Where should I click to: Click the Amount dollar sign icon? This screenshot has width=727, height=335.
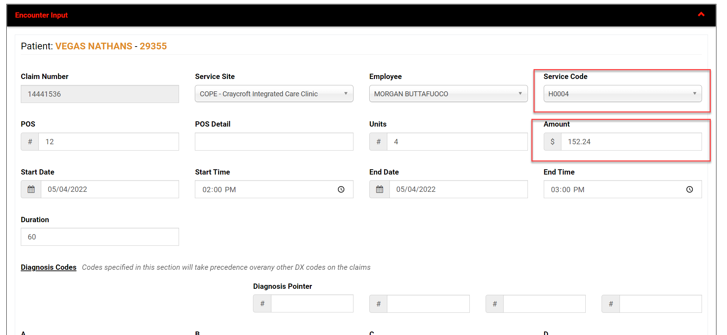coord(553,142)
